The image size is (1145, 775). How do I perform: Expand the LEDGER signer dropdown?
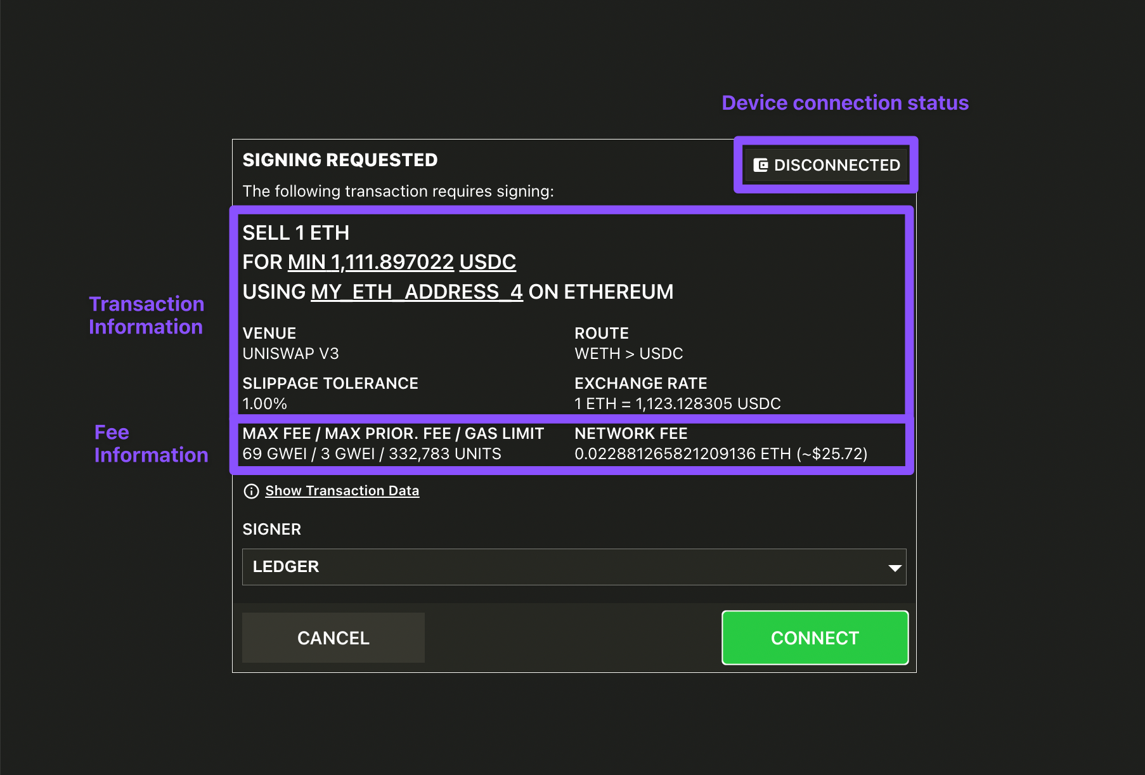574,567
